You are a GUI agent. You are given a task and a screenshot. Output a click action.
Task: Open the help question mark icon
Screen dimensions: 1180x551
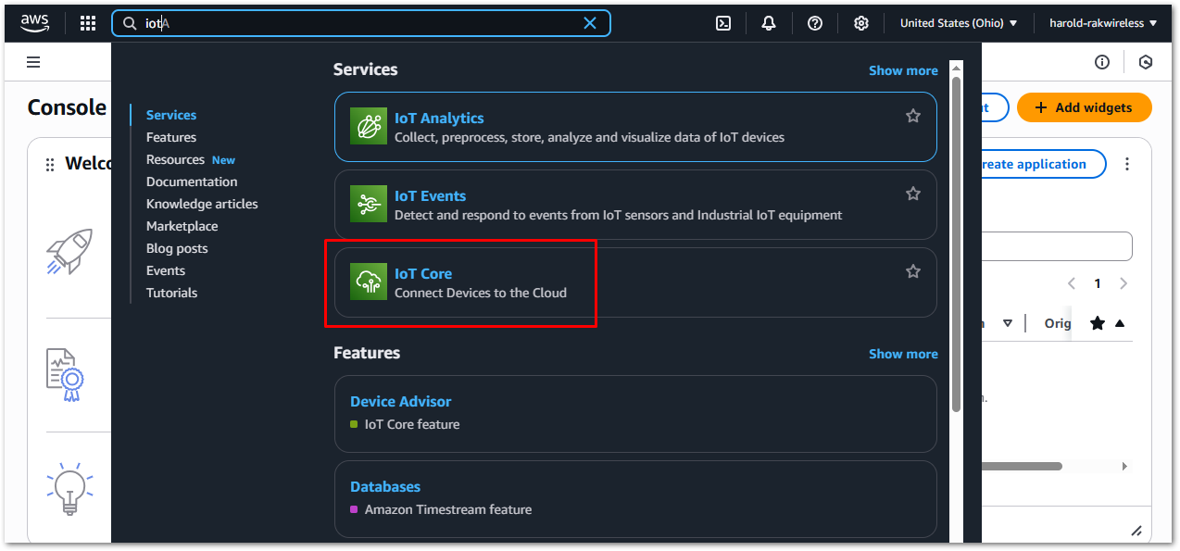point(814,22)
